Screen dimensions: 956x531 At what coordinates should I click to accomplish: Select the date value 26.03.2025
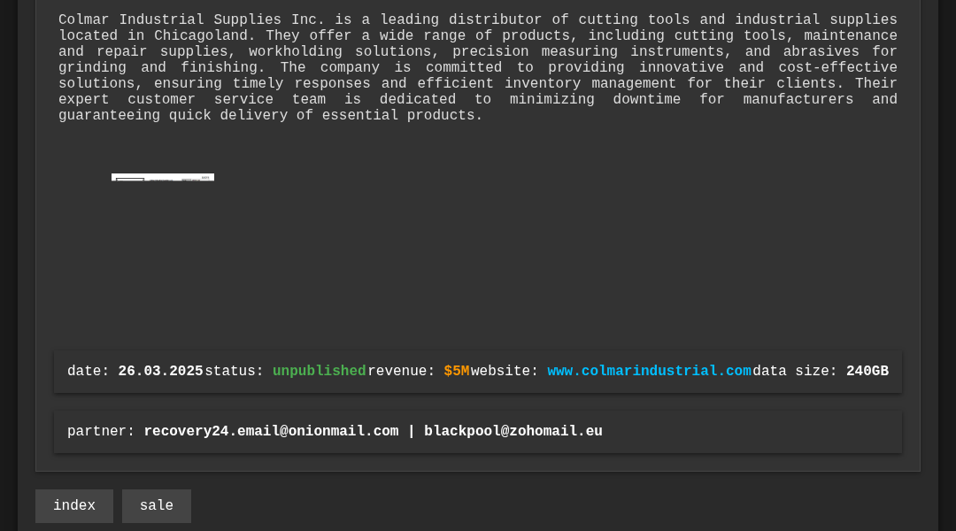[x=160, y=372]
